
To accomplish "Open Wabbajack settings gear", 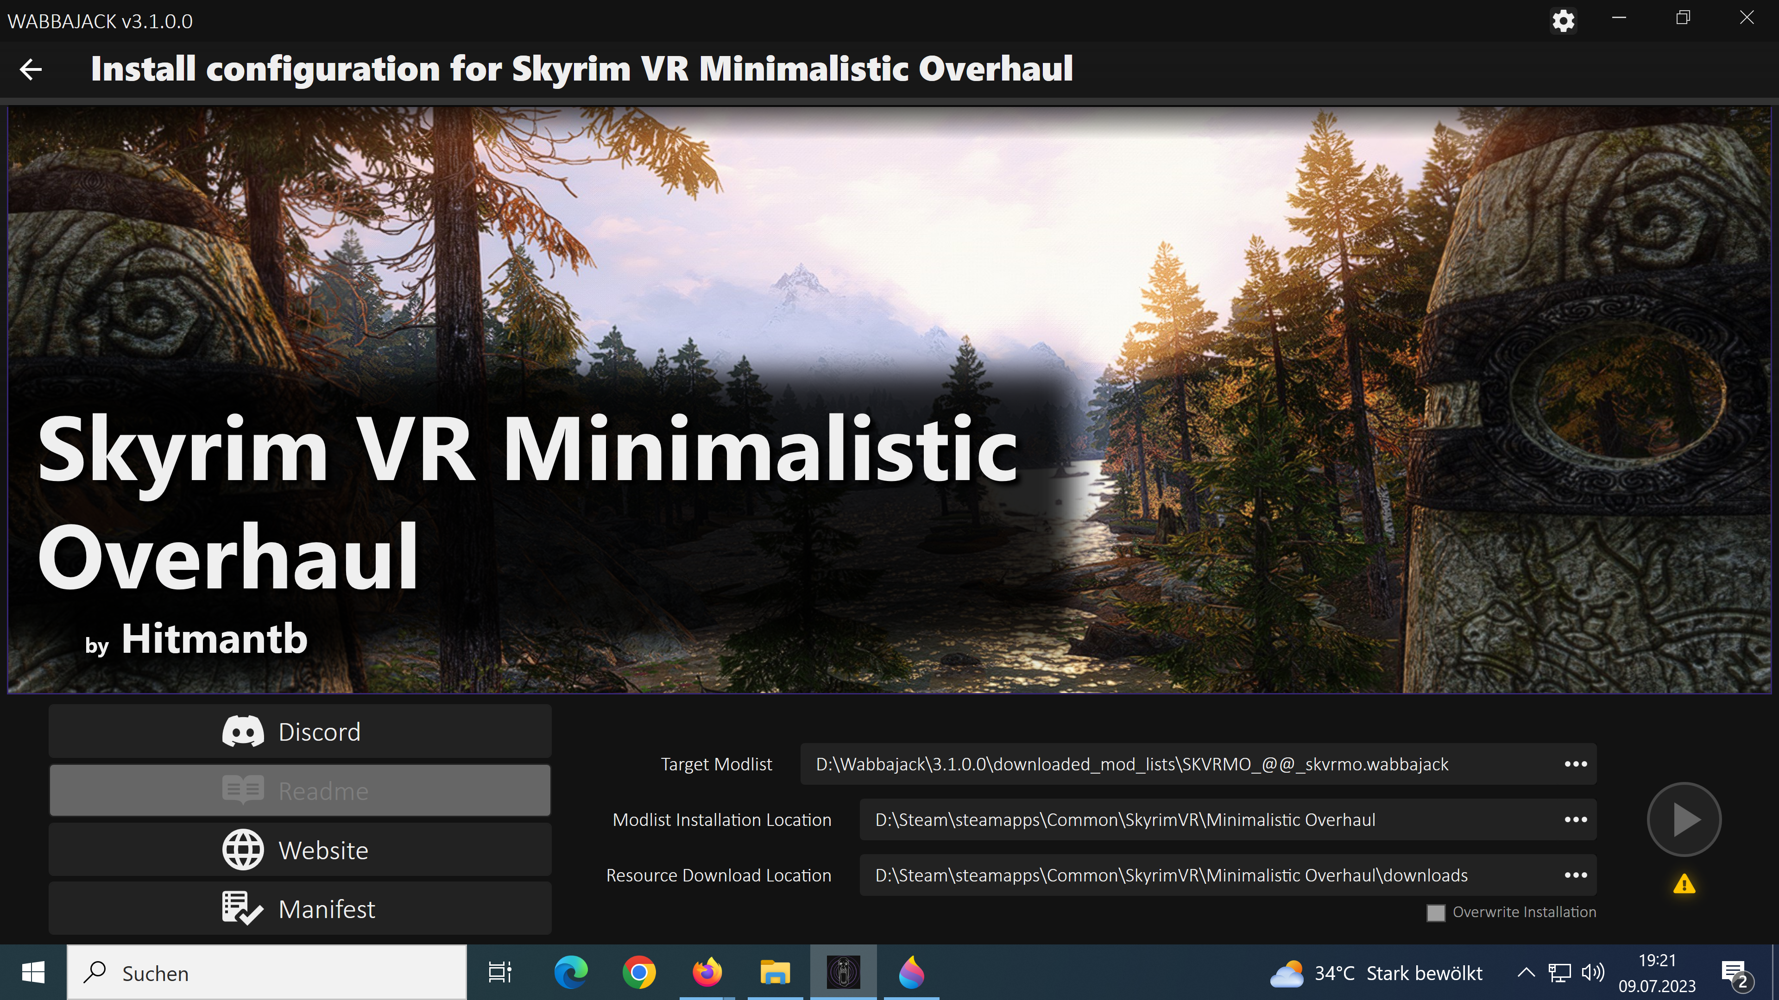I will click(x=1563, y=21).
